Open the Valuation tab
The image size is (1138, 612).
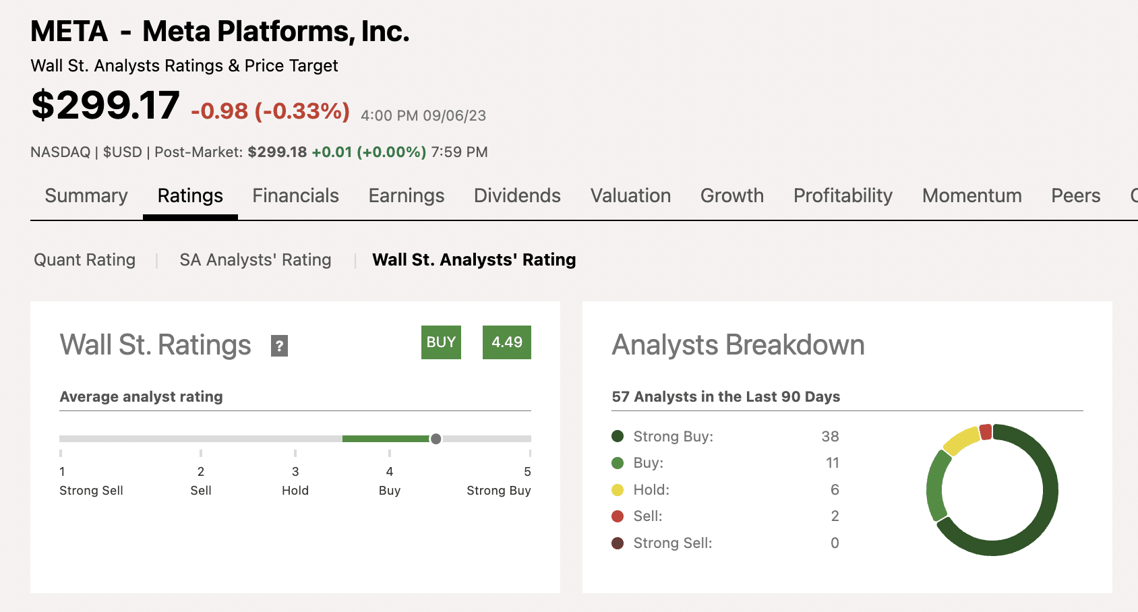630,195
